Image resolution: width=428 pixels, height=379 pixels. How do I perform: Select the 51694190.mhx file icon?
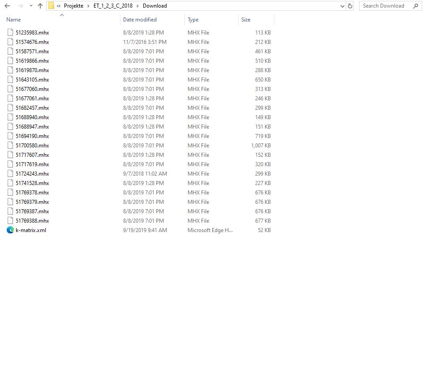(10, 136)
